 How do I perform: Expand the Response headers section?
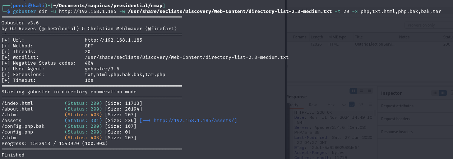click(397, 132)
